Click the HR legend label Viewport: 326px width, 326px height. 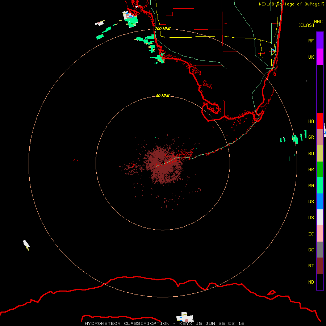[311, 170]
